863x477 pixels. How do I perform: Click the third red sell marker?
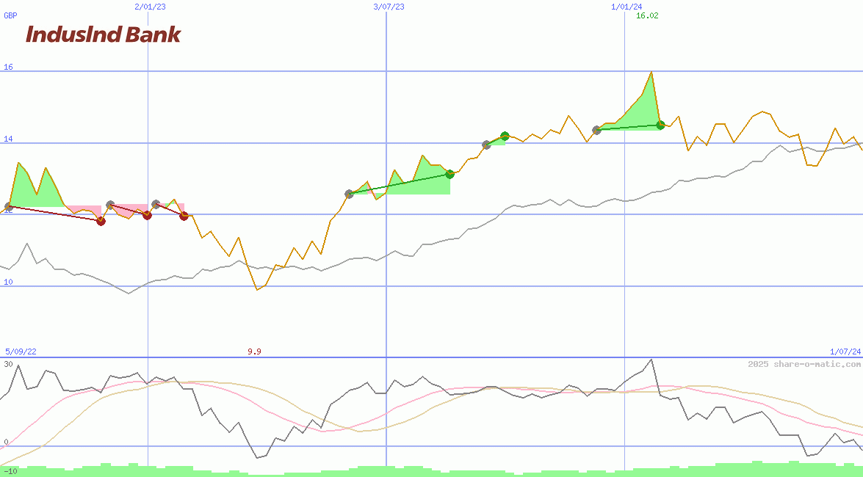[184, 216]
